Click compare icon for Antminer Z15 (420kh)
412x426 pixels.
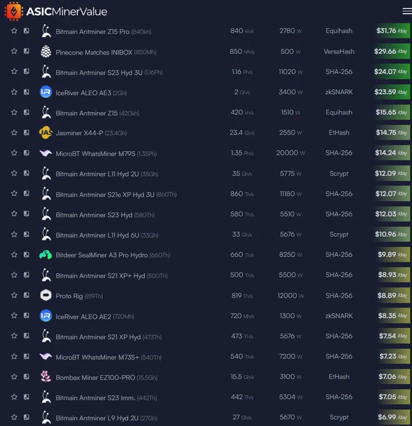[26, 112]
